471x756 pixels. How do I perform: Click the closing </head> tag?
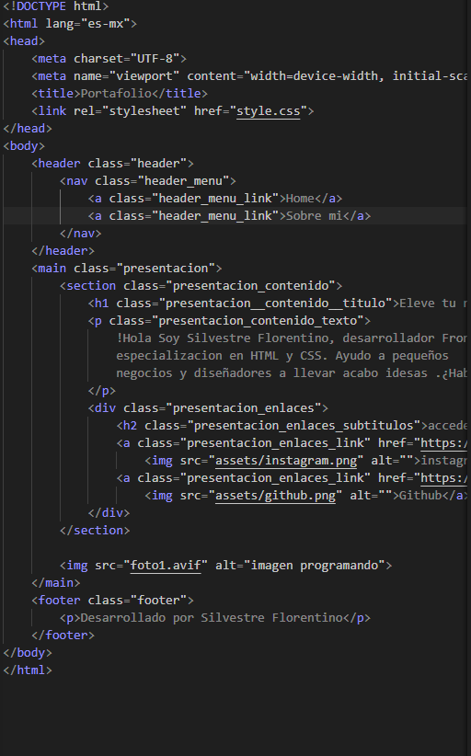[28, 129]
